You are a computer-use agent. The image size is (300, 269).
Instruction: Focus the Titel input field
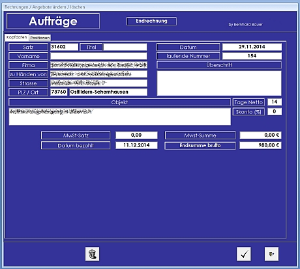coord(125,47)
